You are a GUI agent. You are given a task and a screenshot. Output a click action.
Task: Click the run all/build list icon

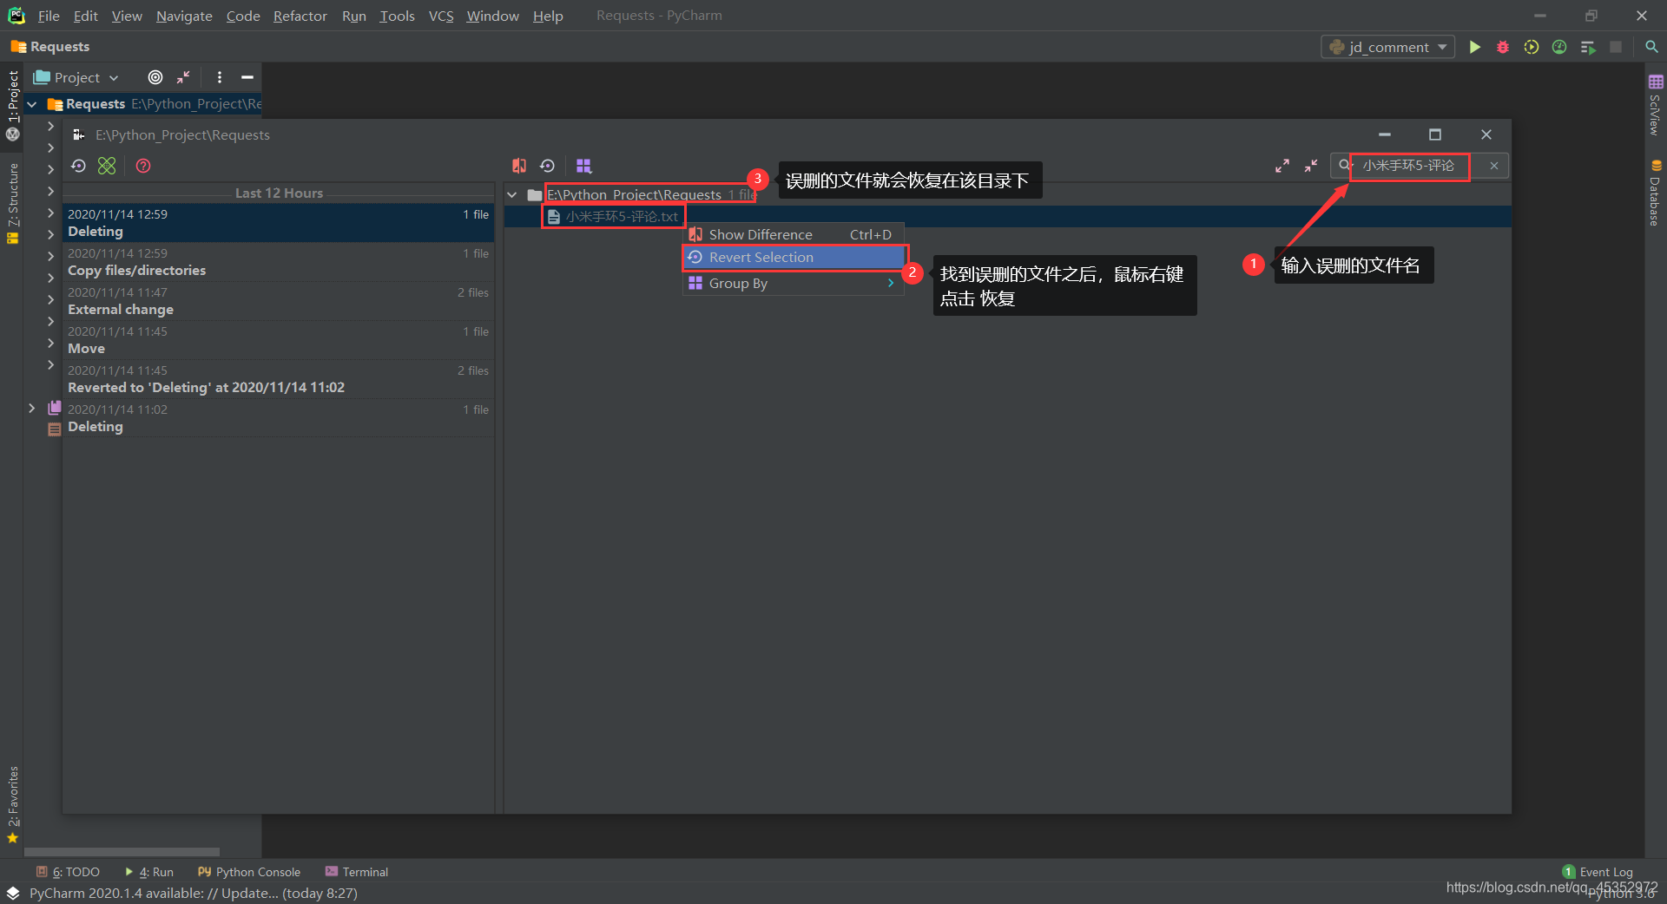[x=1588, y=47]
